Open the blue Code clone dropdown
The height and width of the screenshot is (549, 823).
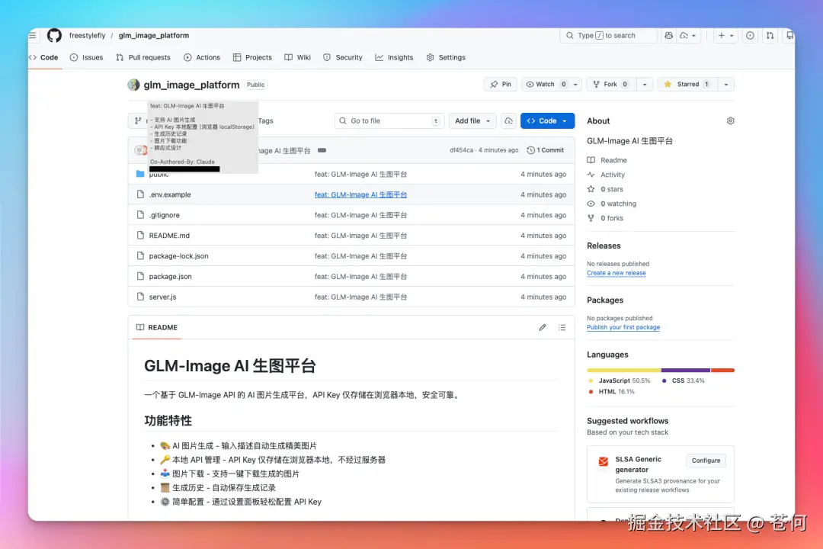pyautogui.click(x=547, y=120)
